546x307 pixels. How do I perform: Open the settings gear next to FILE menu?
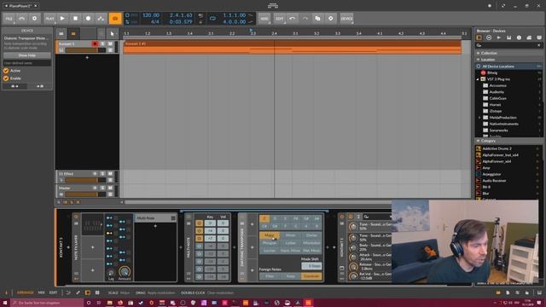[34, 19]
